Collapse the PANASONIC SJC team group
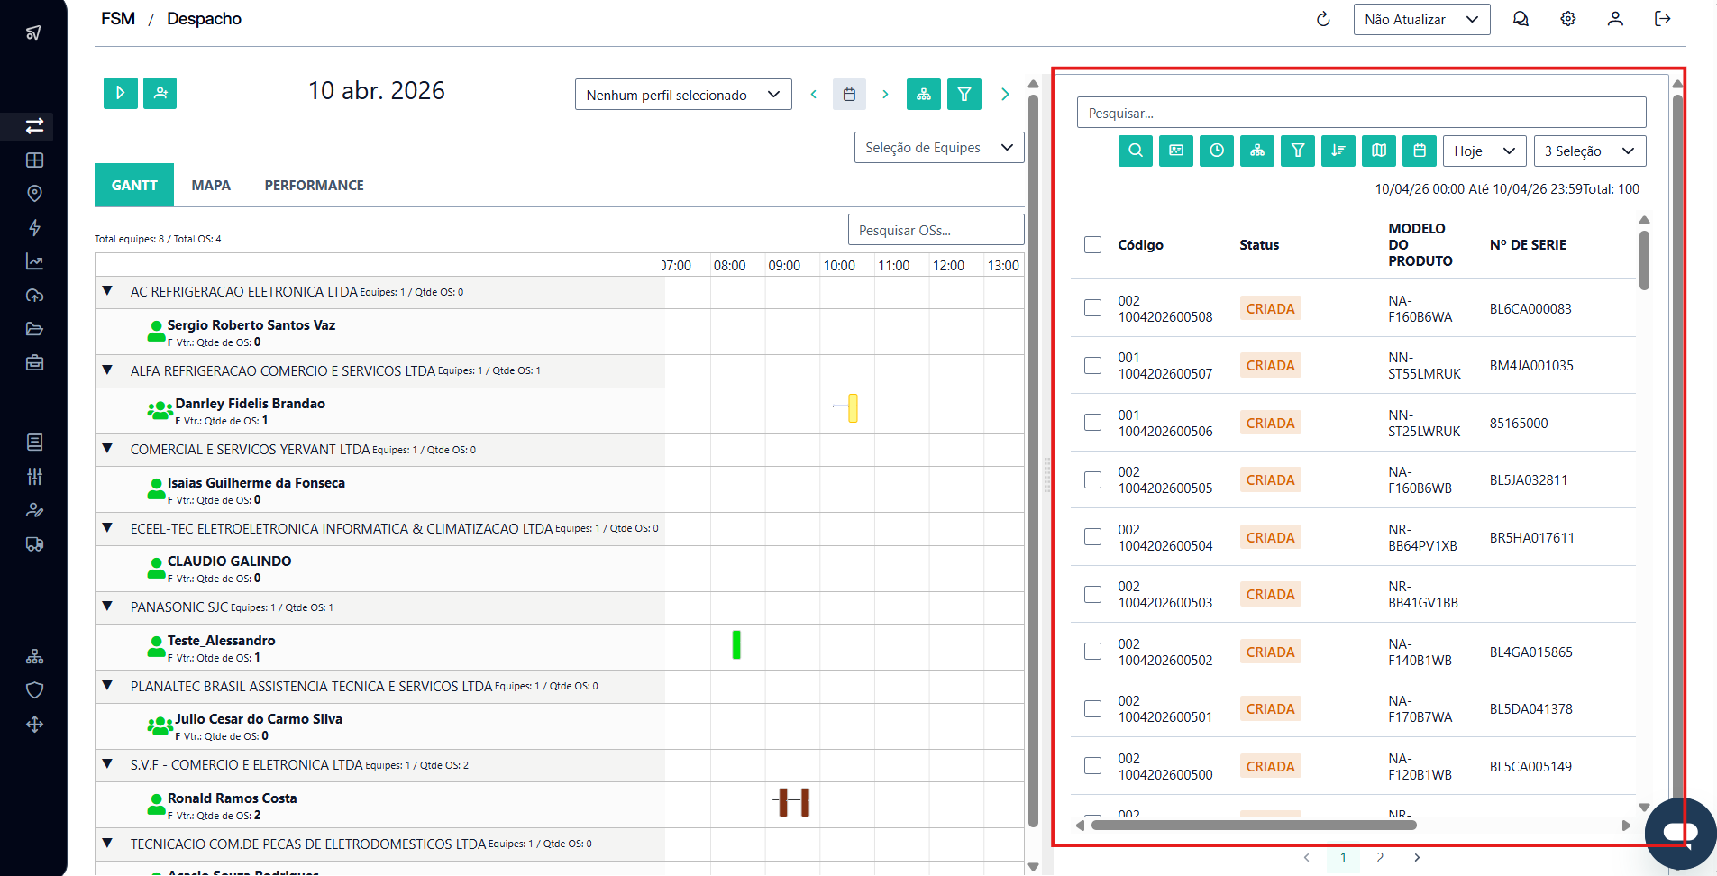 tap(107, 607)
